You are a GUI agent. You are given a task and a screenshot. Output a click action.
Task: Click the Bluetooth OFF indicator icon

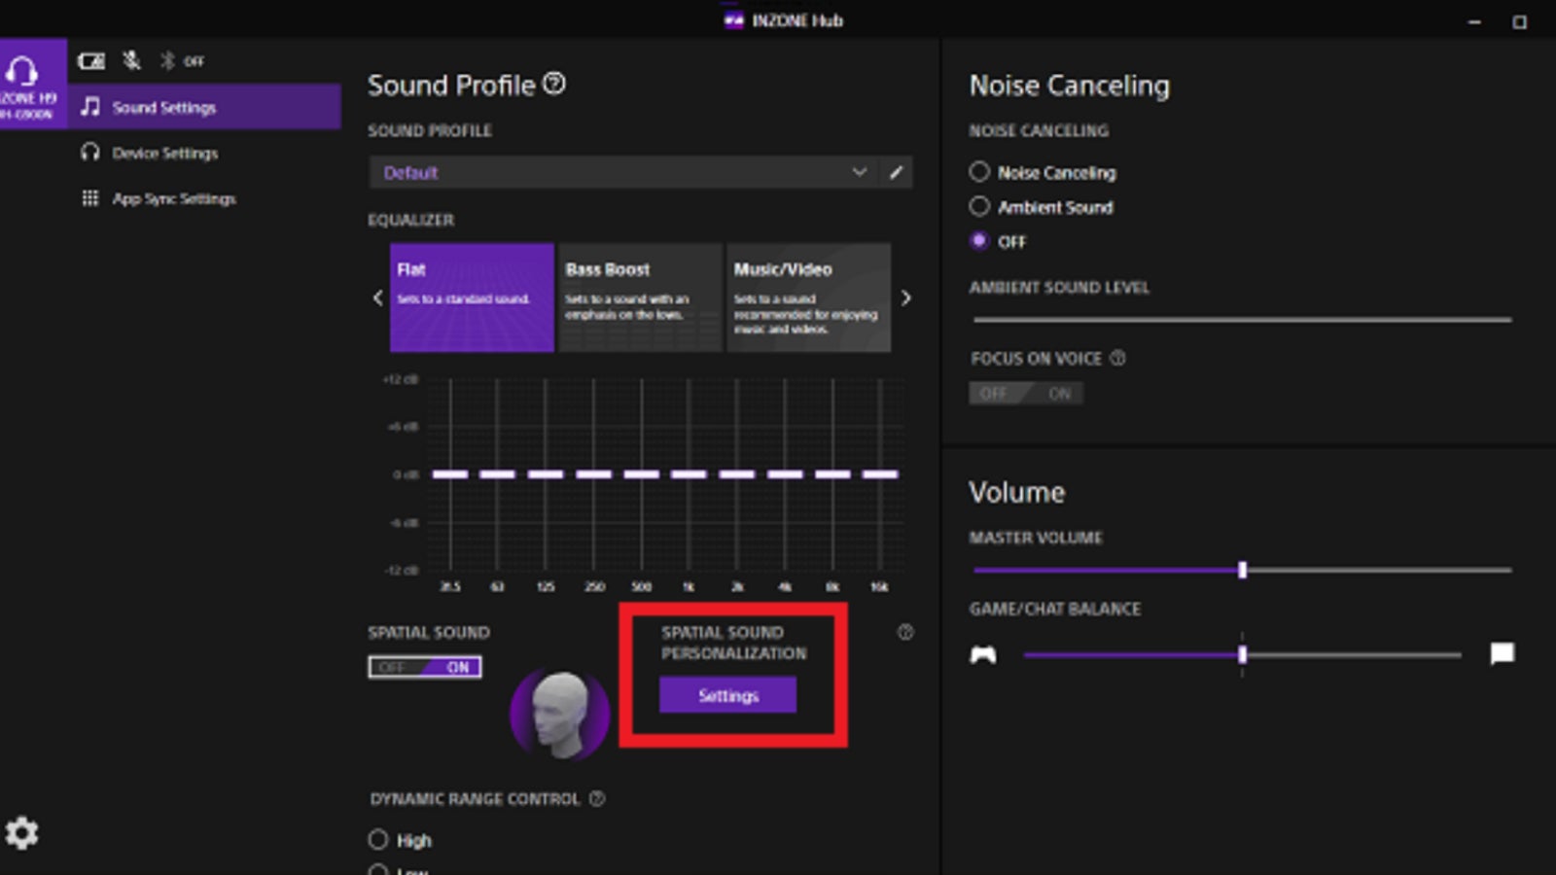(167, 60)
